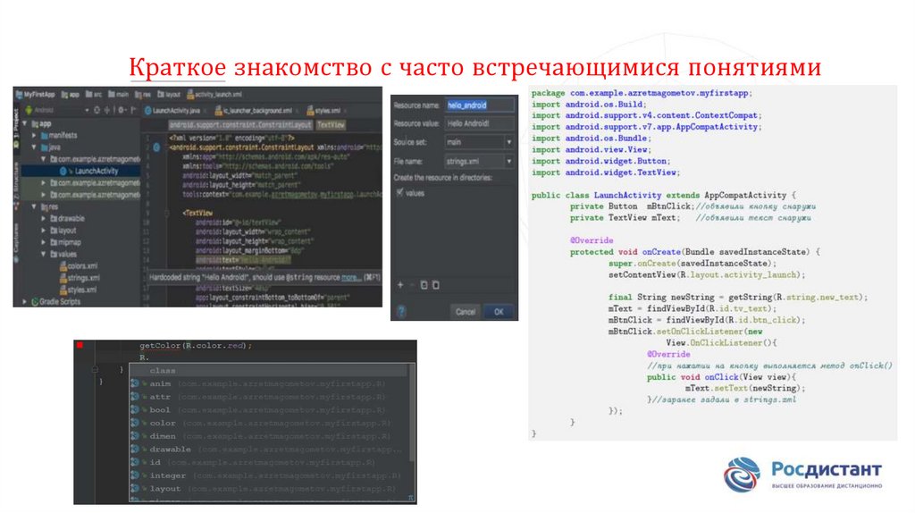Image resolution: width=915 pixels, height=513 pixels.
Task: Toggle the 'values' directory checkbox
Action: pos(399,192)
